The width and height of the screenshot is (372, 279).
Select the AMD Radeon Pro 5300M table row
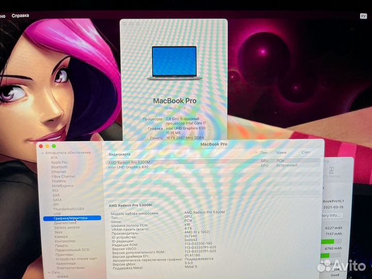tap(212, 162)
